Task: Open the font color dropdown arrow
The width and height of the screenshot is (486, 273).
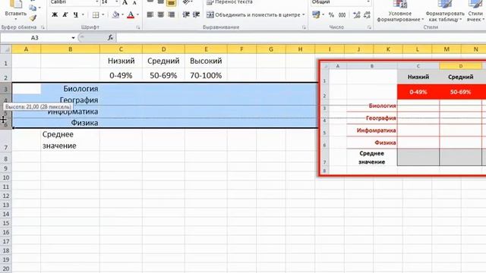Action: pos(137,14)
